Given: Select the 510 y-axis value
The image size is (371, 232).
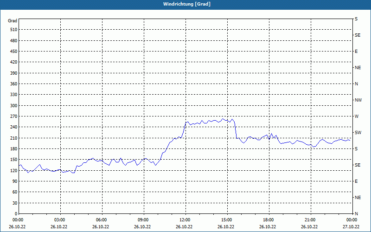Looking at the screenshot, I should click(14, 30).
